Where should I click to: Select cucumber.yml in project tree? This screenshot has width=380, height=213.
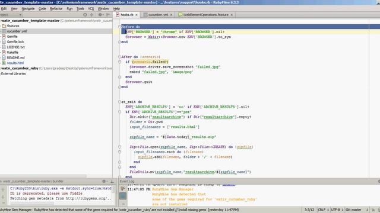click(17, 31)
